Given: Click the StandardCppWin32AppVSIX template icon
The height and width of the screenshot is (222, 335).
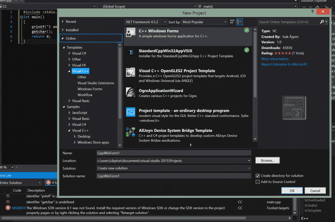Looking at the screenshot, I should [130, 52].
